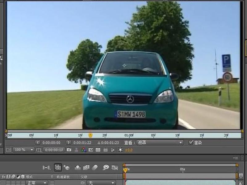
Task: Click the 轨道蒙板 track matte column header
Action: coord(63,177)
